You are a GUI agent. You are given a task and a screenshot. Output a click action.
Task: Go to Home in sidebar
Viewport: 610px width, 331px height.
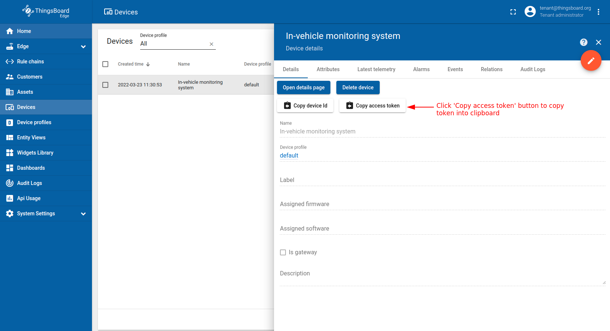click(x=46, y=31)
